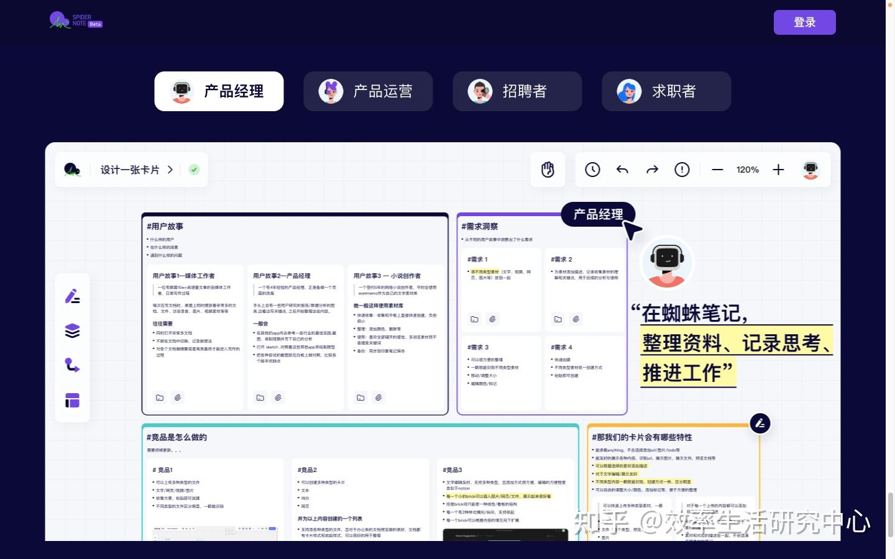This screenshot has height=559, width=895.
Task: Click the edit pencil badge on 特性 card
Action: pyautogui.click(x=761, y=423)
